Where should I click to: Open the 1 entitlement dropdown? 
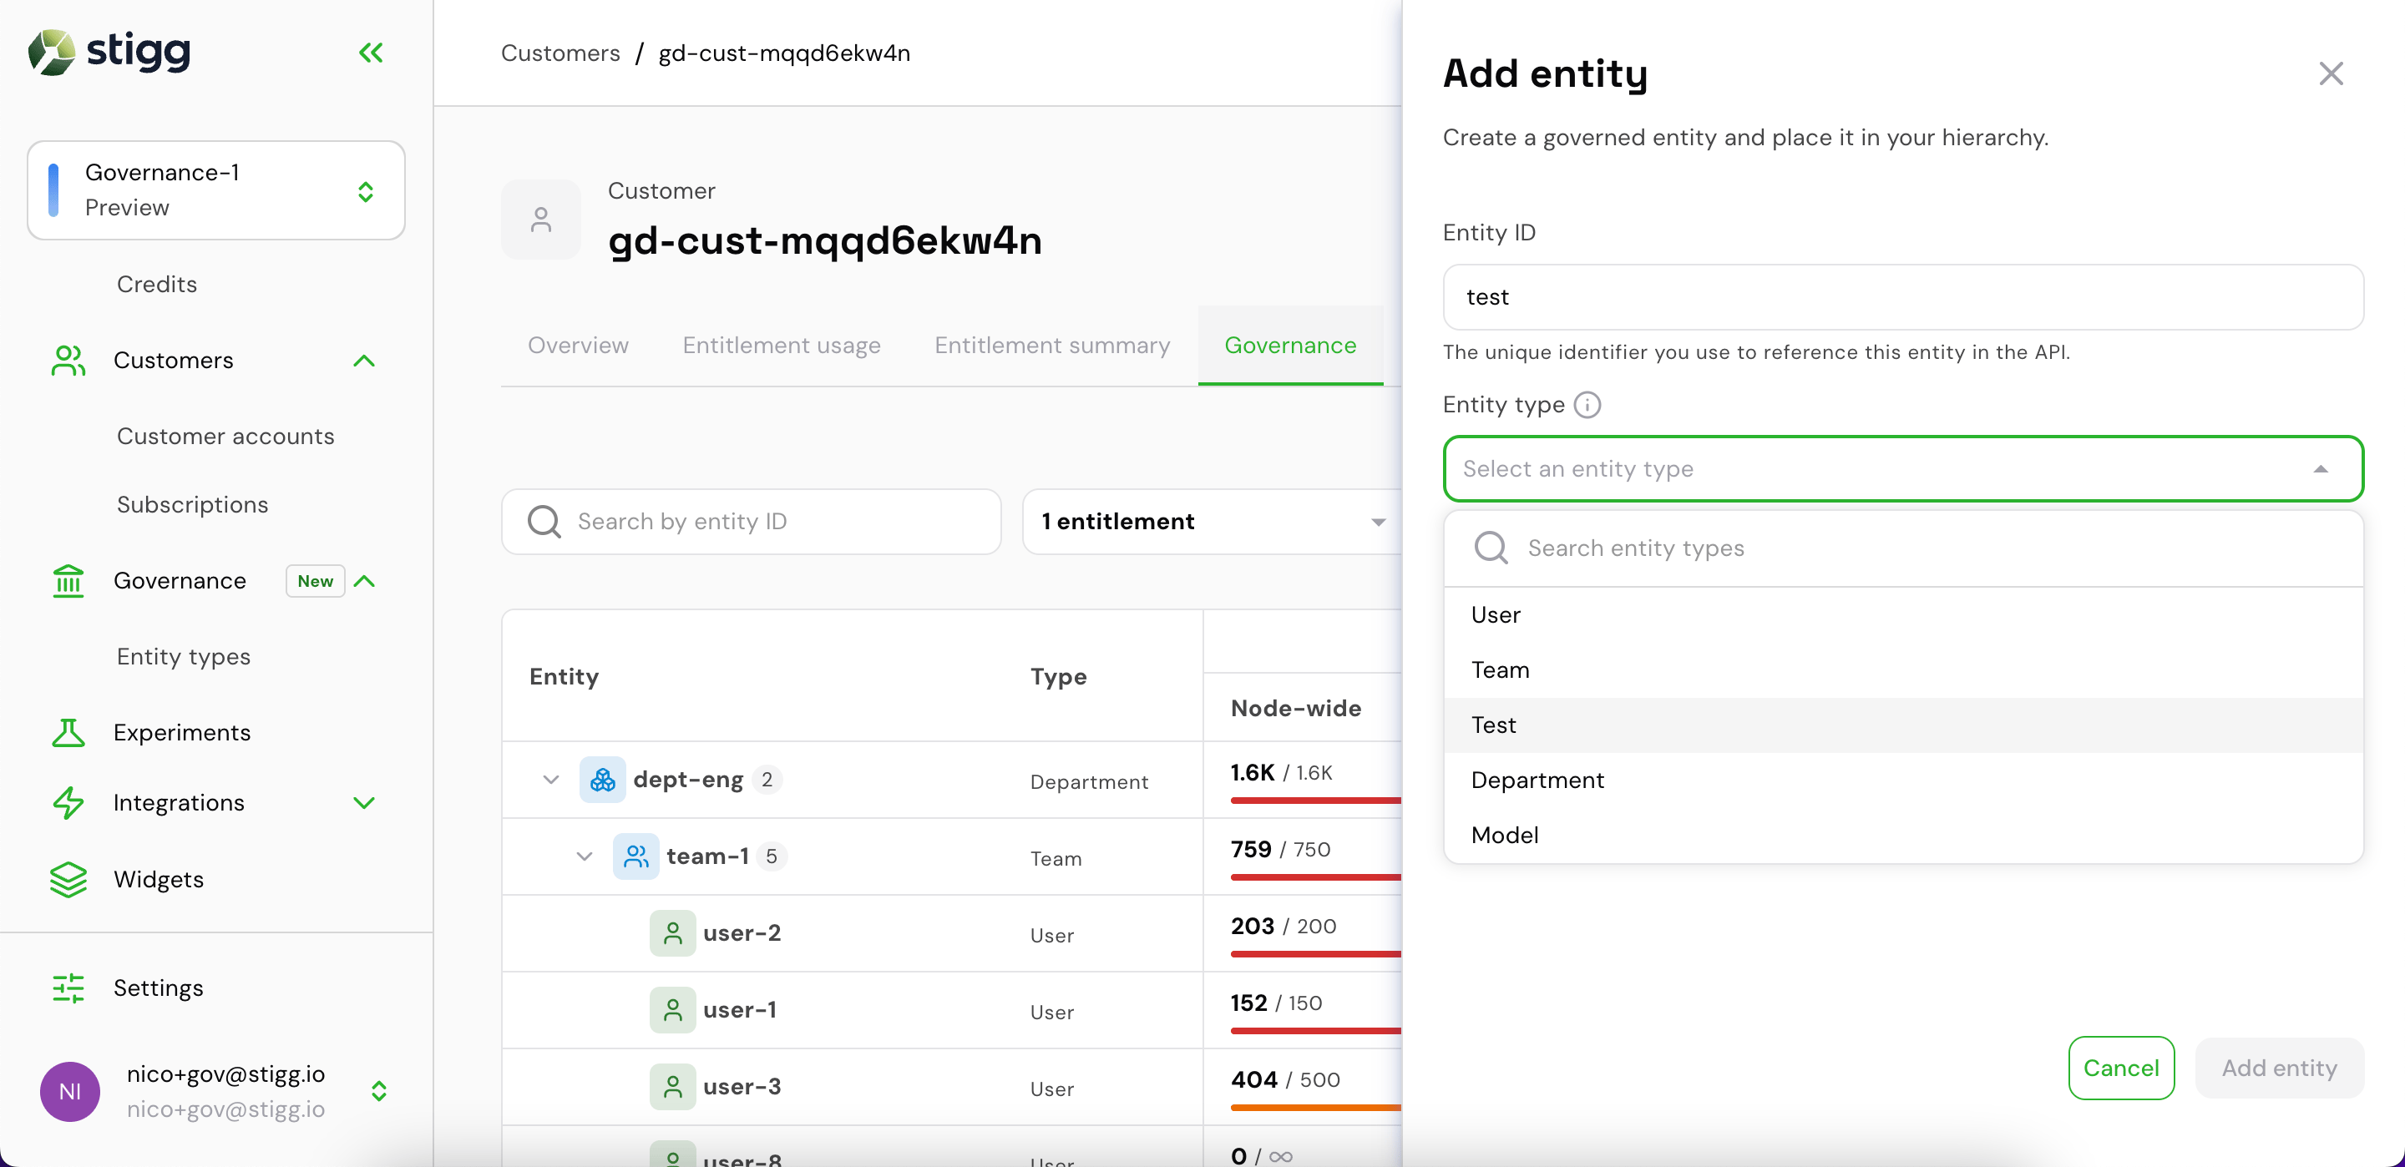tap(1212, 522)
